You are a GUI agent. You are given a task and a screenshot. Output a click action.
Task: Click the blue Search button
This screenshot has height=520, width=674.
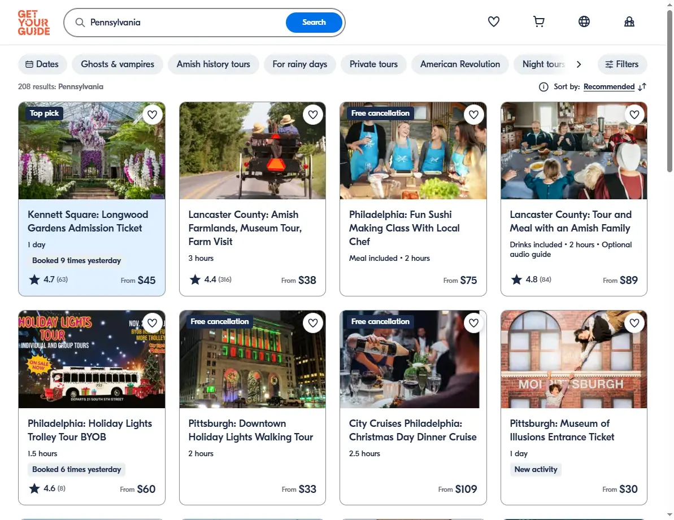coord(314,23)
